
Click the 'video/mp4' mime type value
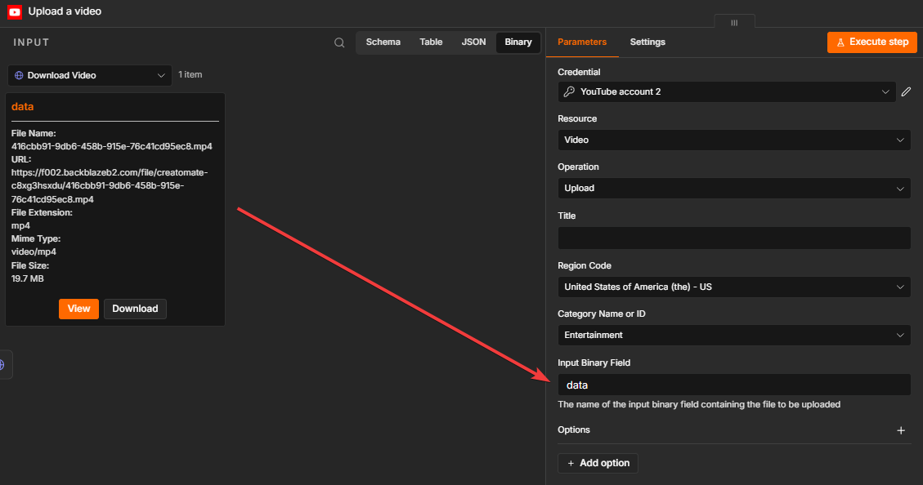34,251
